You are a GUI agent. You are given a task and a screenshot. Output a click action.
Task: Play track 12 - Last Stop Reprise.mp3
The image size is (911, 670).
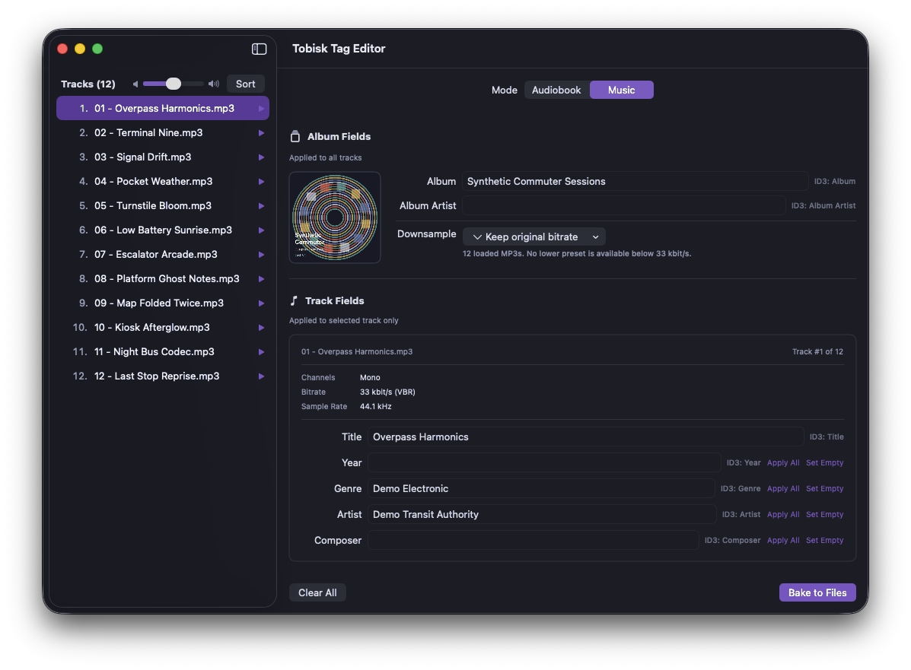pyautogui.click(x=262, y=376)
